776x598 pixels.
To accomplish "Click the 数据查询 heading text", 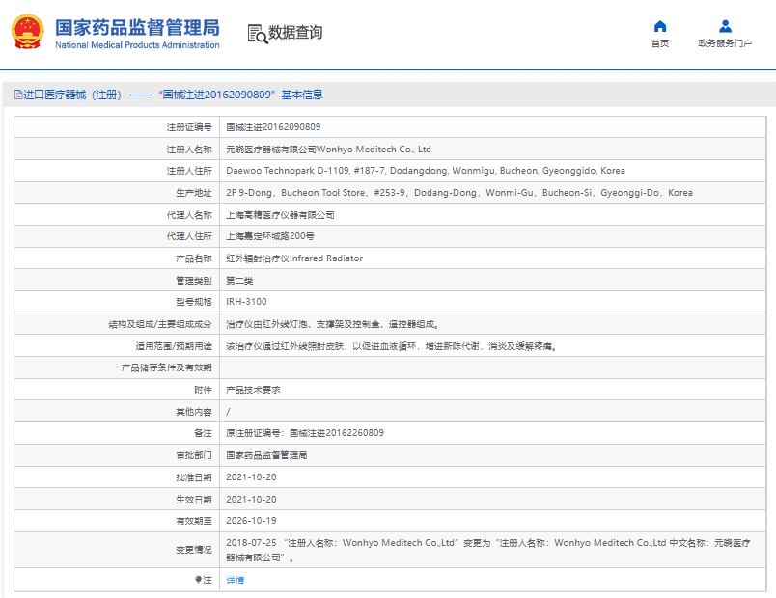I will click(x=295, y=33).
